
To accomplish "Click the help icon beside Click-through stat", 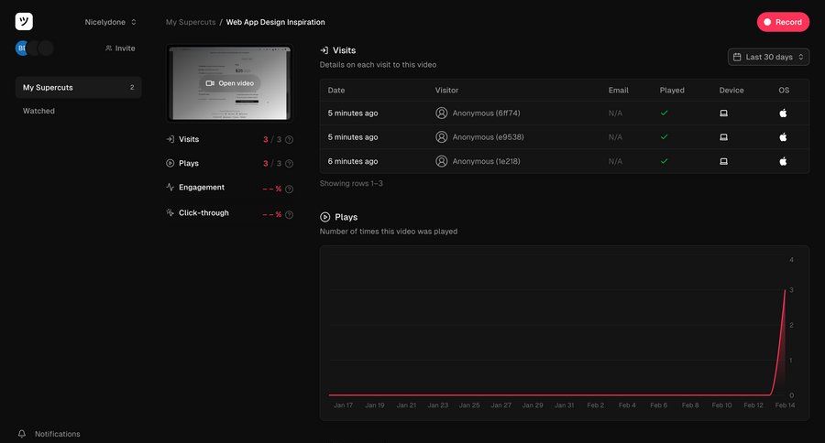I will click(289, 215).
